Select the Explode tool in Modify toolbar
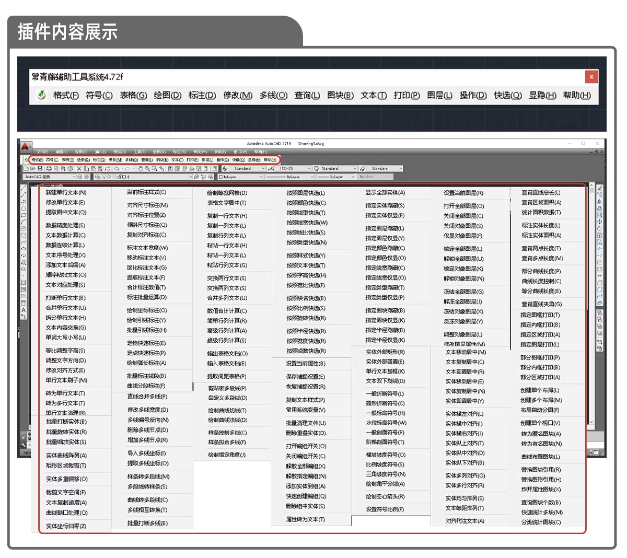The width and height of the screenshot is (627, 558). pyautogui.click(x=600, y=303)
